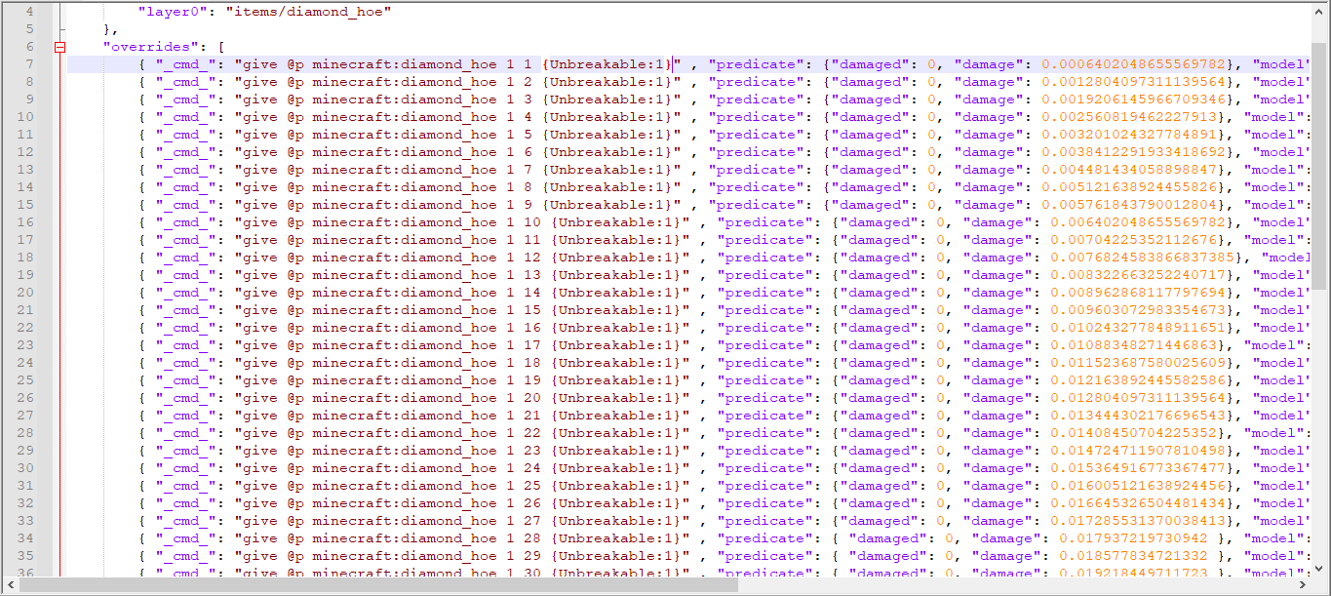Click line number 34 in the margin
The height and width of the screenshot is (596, 1331).
(25, 538)
